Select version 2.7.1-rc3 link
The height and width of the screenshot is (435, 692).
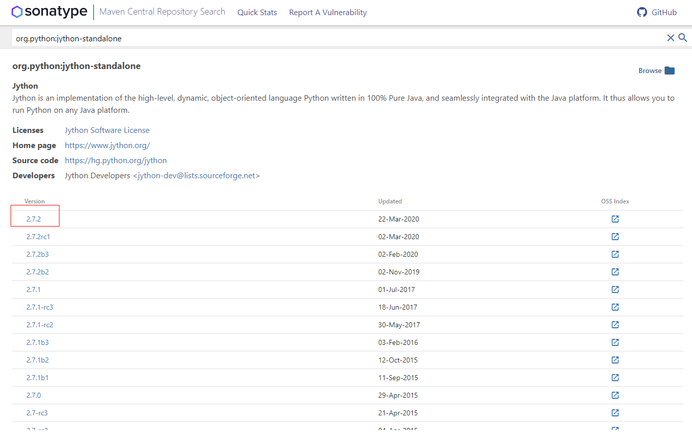click(x=39, y=307)
